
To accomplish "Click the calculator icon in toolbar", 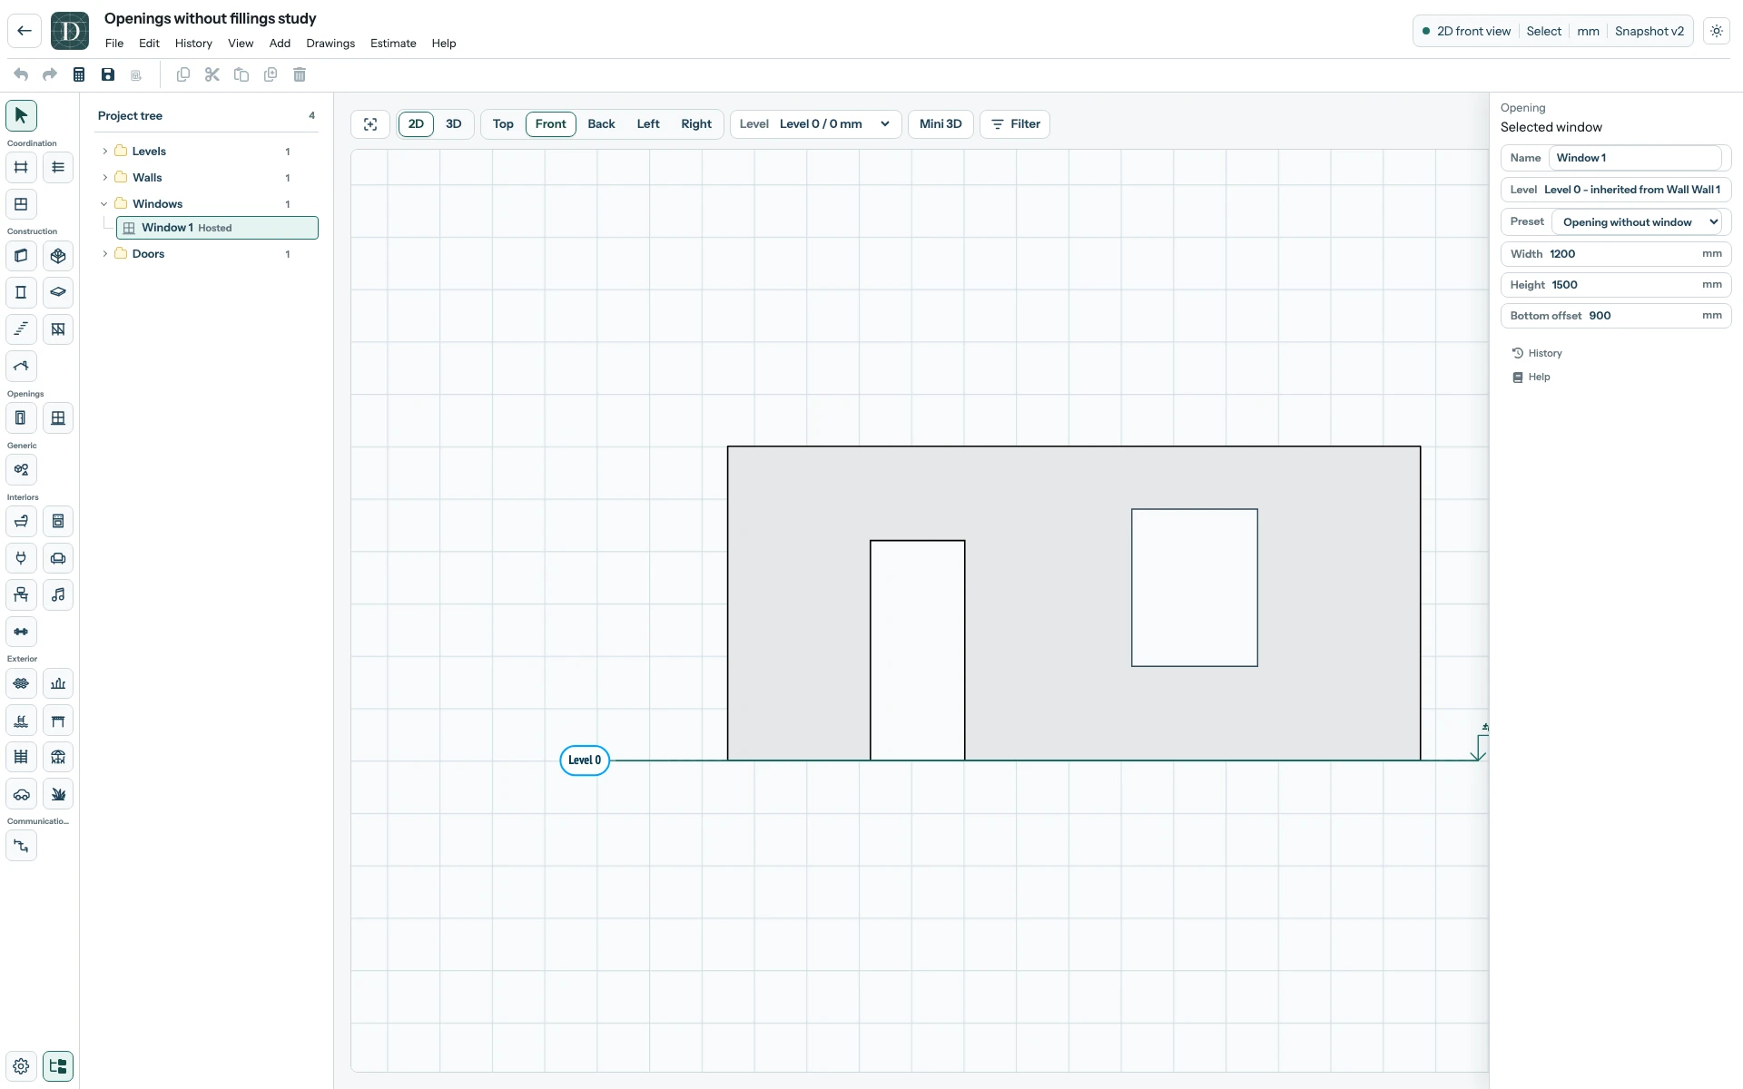I will point(79,74).
